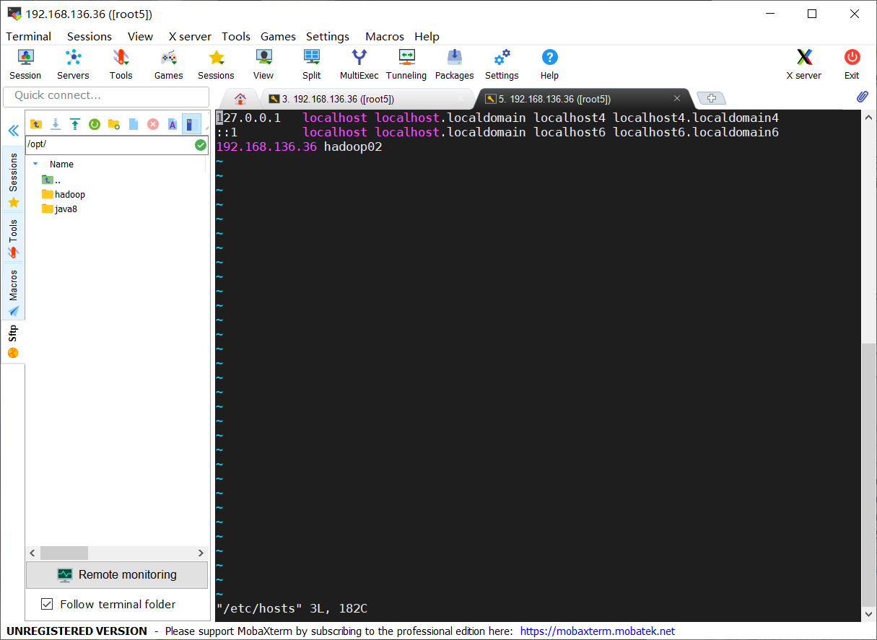Click the Quick connect field

106,96
